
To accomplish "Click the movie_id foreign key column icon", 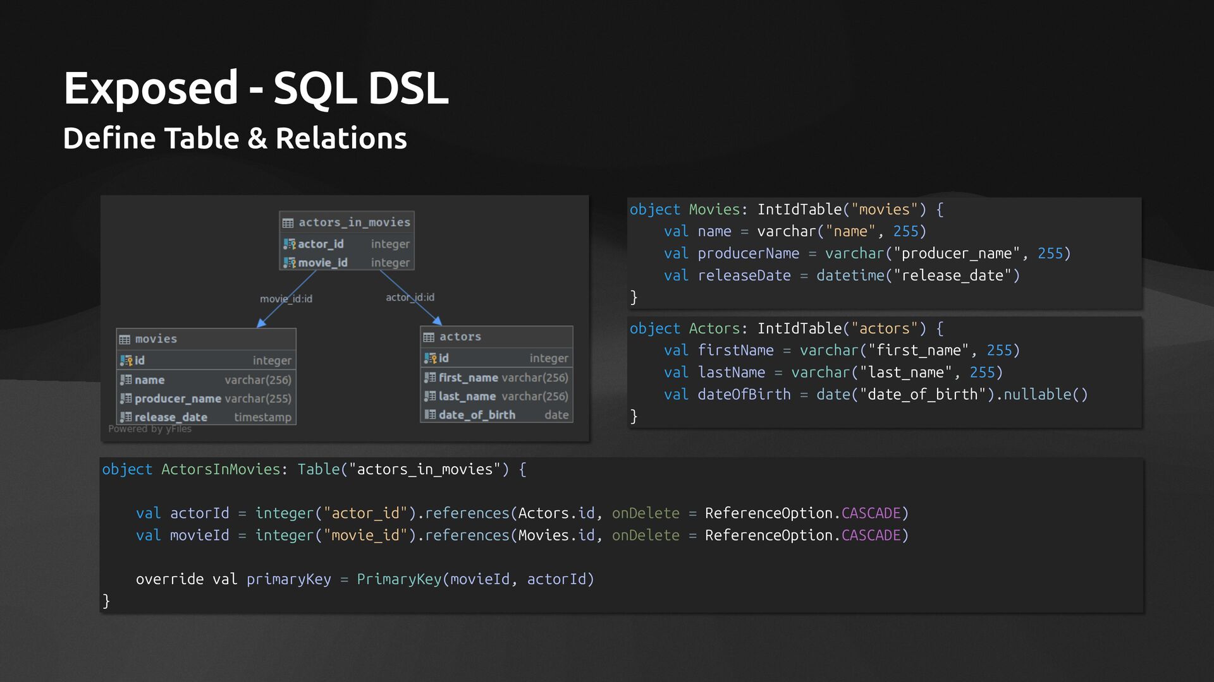I will click(x=289, y=263).
